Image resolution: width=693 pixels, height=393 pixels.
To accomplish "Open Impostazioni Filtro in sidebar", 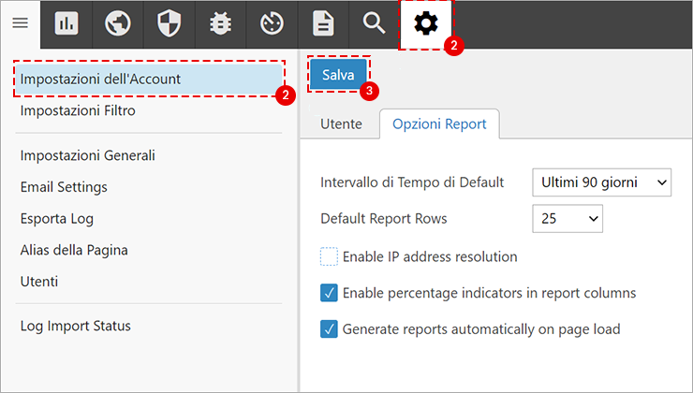I will coord(78,110).
